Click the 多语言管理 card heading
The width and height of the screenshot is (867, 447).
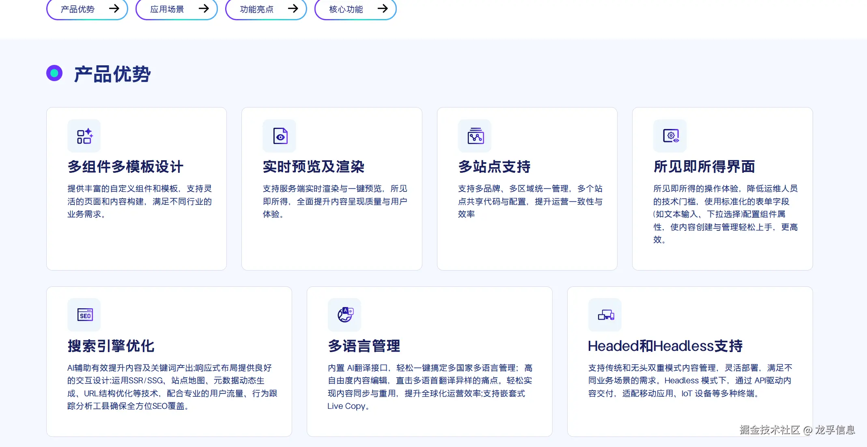[x=364, y=346]
